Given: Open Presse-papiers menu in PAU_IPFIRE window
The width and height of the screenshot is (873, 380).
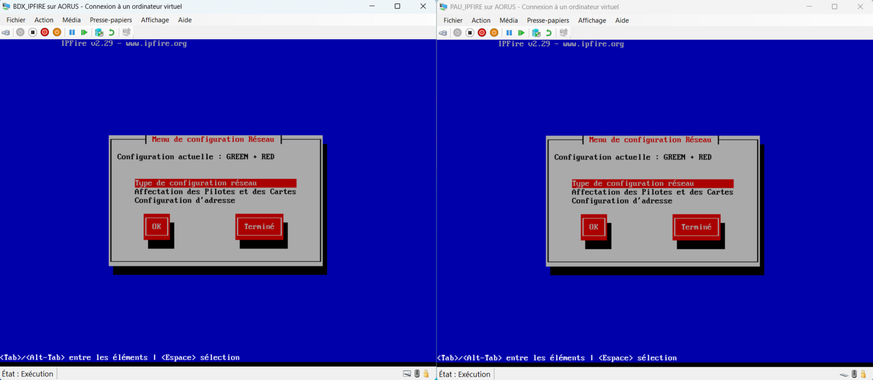Looking at the screenshot, I should tap(548, 21).
